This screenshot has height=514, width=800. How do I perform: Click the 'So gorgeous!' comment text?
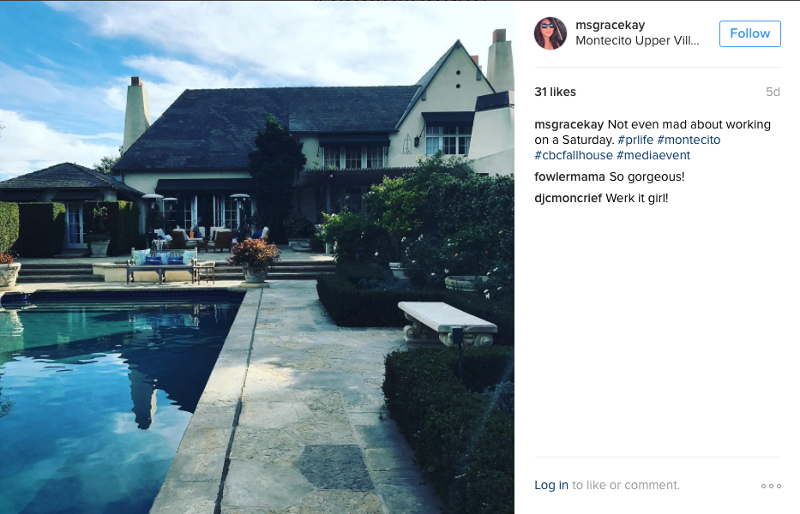(647, 177)
